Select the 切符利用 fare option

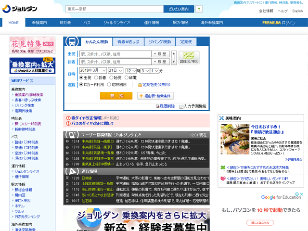coord(108,85)
